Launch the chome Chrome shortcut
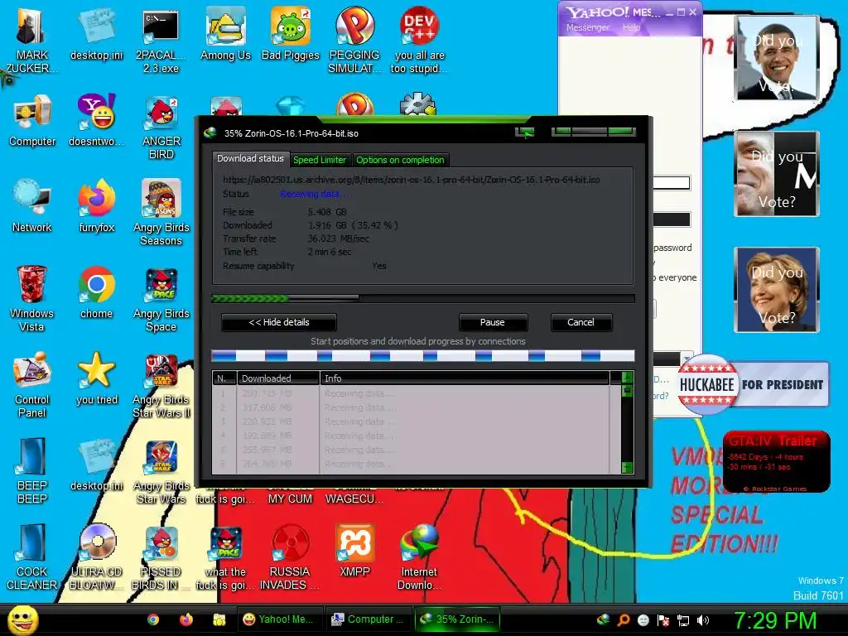Screen dimensions: 848x636 (96, 292)
